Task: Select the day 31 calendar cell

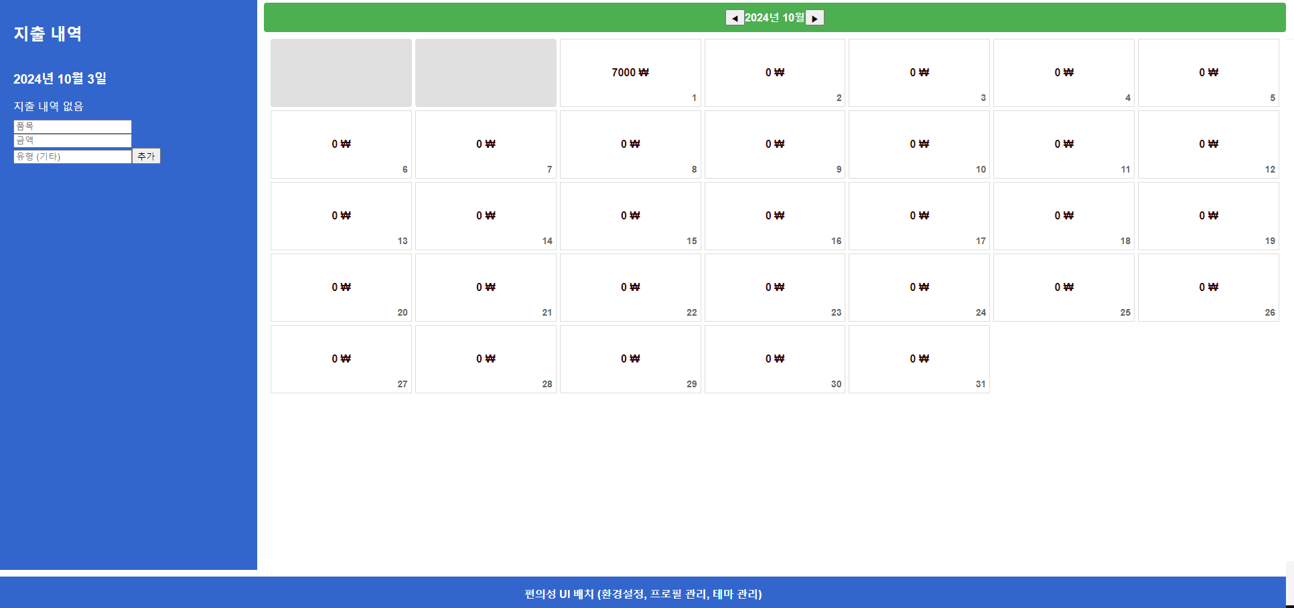Action: (x=919, y=359)
